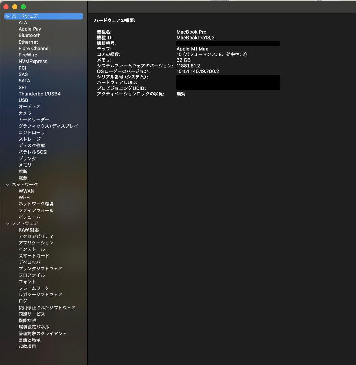Open the プリンタ entry

click(27, 159)
